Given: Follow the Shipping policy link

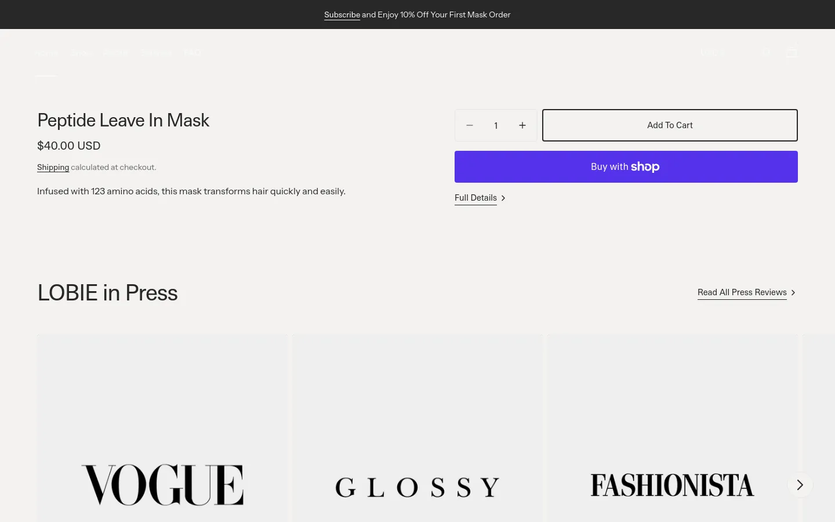Looking at the screenshot, I should pyautogui.click(x=53, y=167).
